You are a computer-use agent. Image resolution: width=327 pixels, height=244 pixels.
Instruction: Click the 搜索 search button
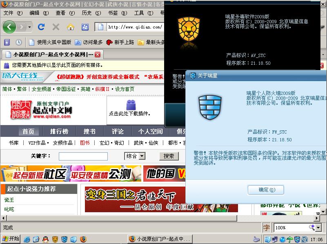(169, 156)
